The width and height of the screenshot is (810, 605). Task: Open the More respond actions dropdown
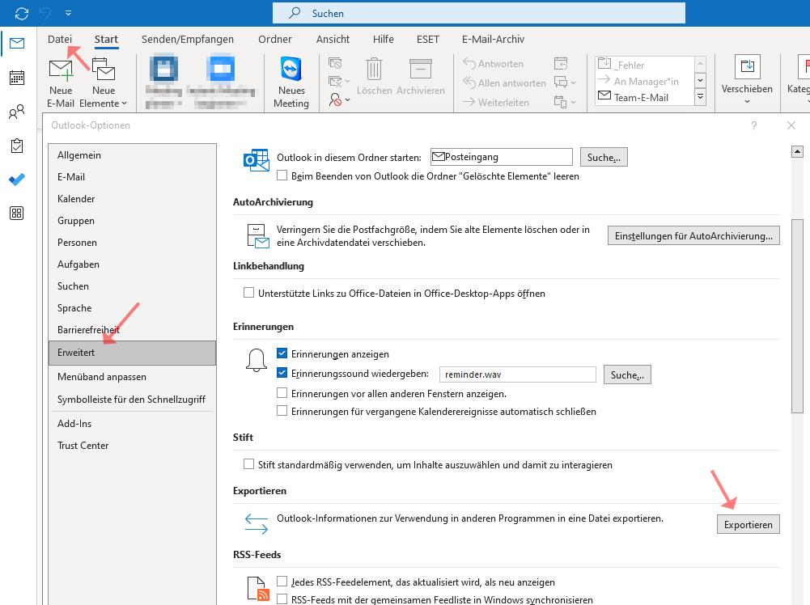(565, 102)
